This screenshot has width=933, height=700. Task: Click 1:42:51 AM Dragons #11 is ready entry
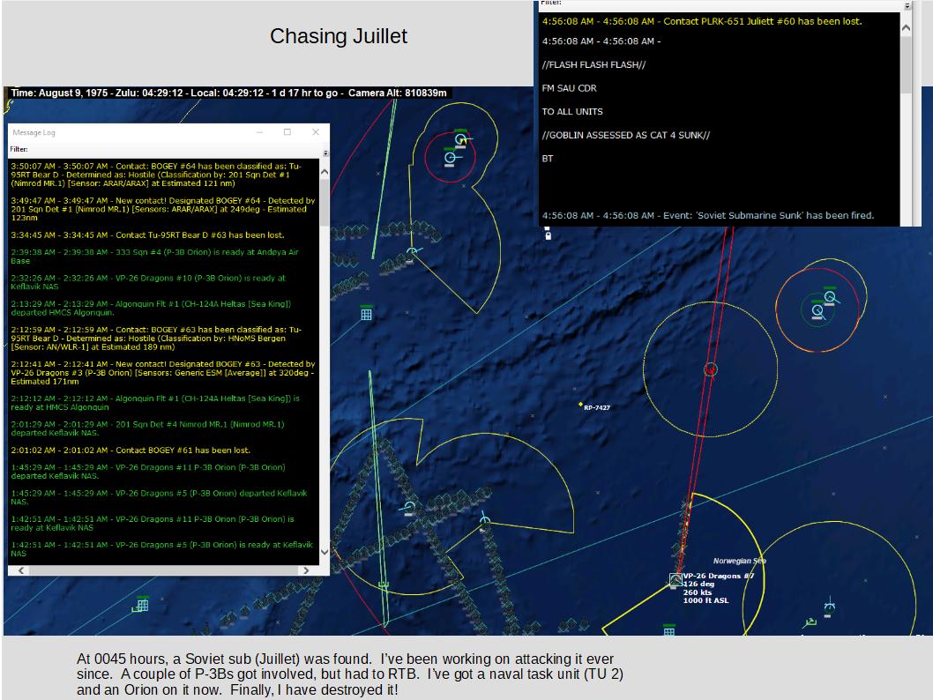coord(153,524)
